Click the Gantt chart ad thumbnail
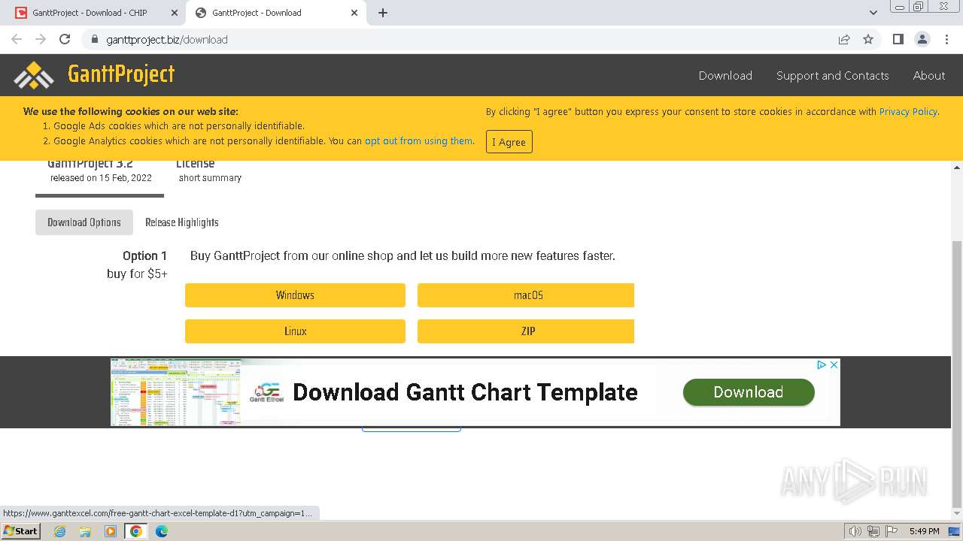This screenshot has height=541, width=963. [x=175, y=392]
